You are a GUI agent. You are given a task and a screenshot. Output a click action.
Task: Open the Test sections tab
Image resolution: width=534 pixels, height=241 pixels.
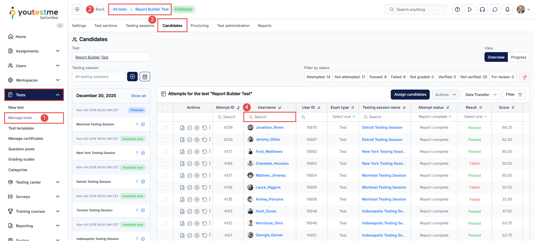[106, 26]
